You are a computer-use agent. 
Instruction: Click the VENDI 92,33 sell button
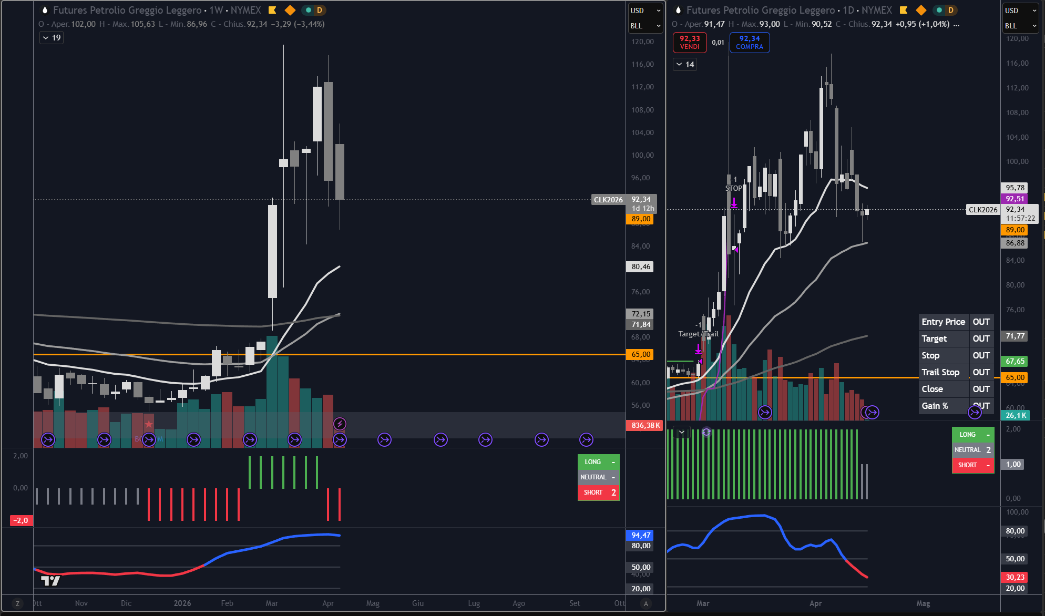(x=690, y=43)
